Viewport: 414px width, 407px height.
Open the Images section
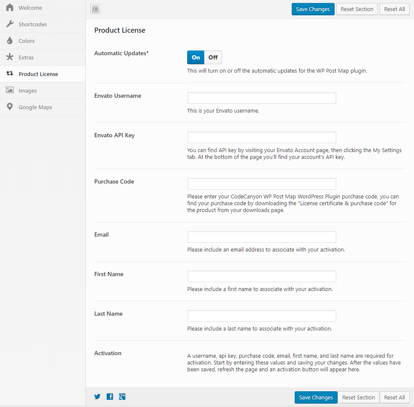pyautogui.click(x=43, y=90)
